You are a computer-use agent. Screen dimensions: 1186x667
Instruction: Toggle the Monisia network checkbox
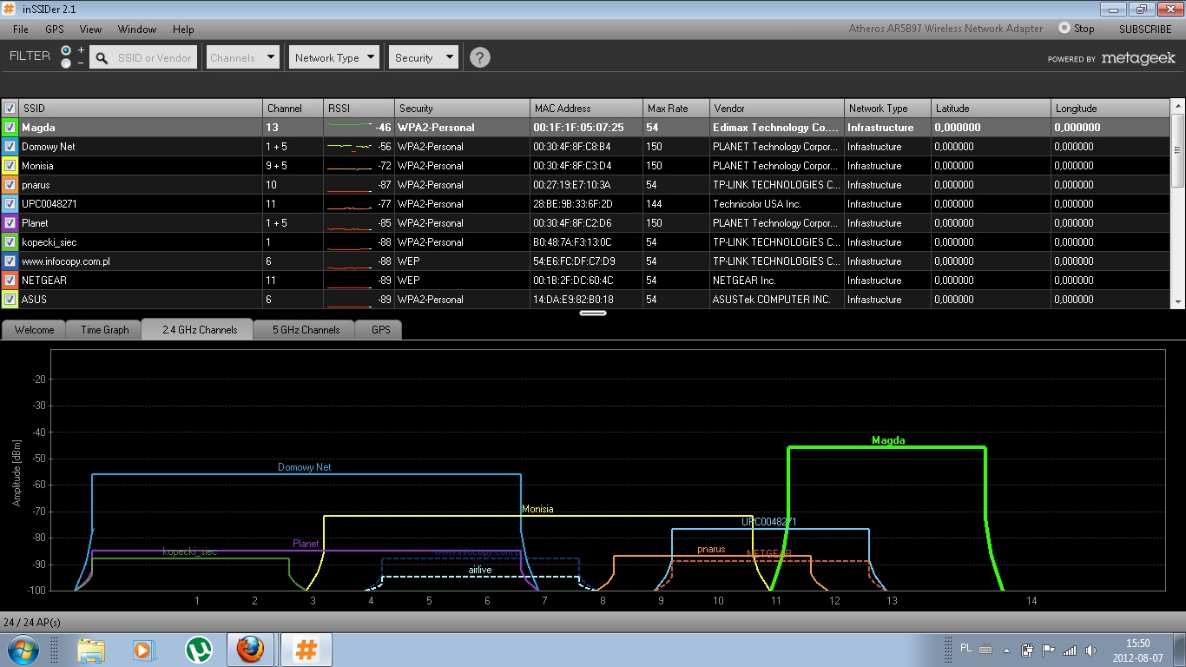point(10,165)
